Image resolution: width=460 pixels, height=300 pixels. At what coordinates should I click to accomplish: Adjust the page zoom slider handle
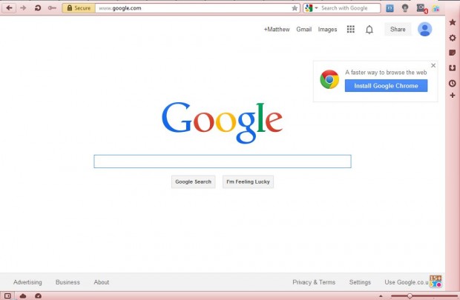tap(410, 296)
